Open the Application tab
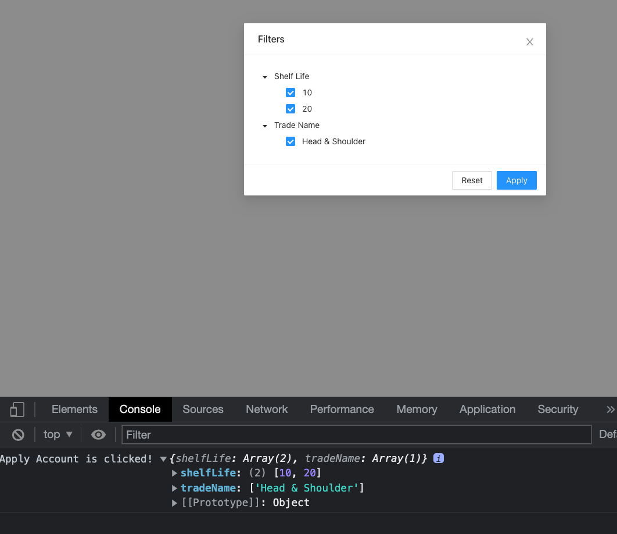Screen dimensions: 617x534 (487, 409)
